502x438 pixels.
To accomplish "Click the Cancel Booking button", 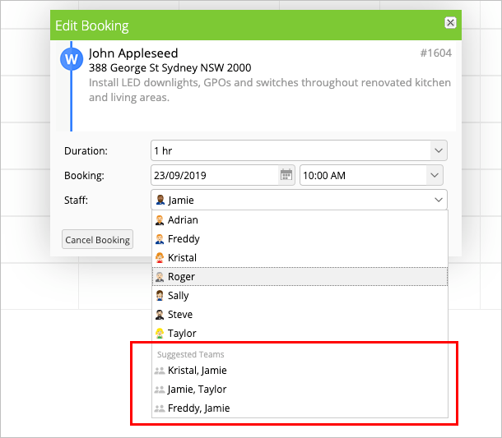I will (x=97, y=239).
